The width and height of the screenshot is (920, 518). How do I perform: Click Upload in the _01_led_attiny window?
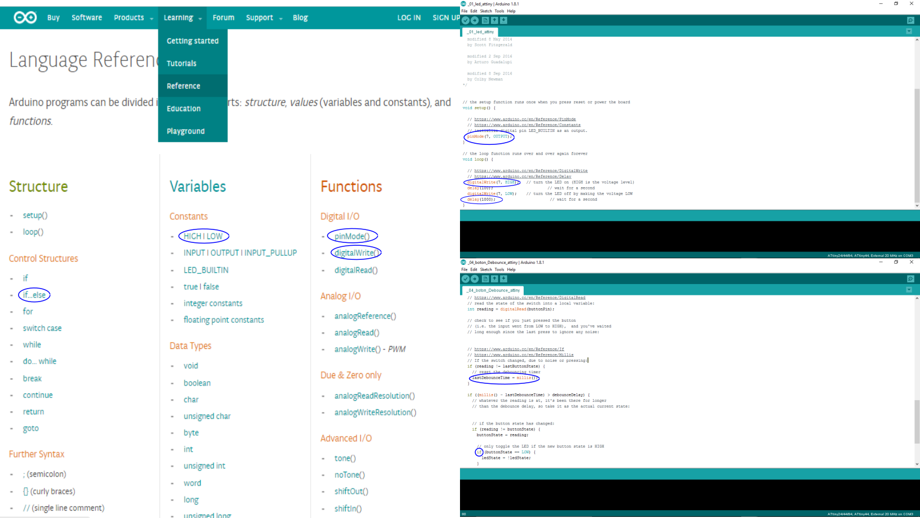(x=475, y=20)
